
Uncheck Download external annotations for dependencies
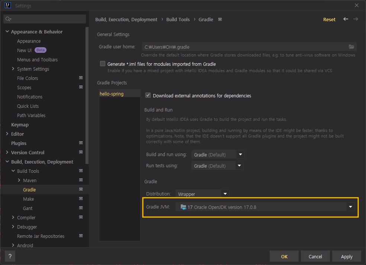pyautogui.click(x=148, y=95)
